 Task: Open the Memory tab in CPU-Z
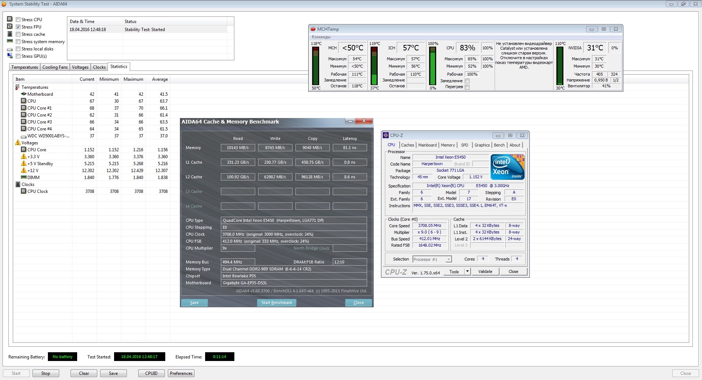(x=448, y=145)
